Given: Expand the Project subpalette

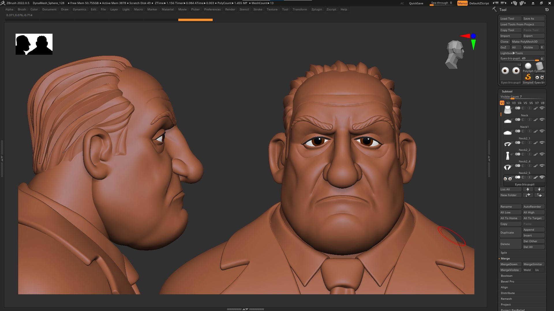Looking at the screenshot, I should [506, 304].
